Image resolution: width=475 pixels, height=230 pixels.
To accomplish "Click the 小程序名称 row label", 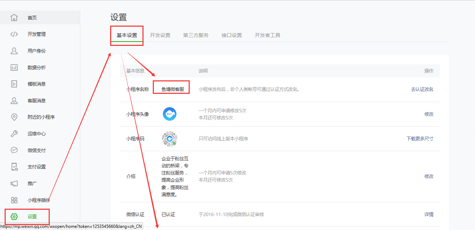I will pos(137,89).
